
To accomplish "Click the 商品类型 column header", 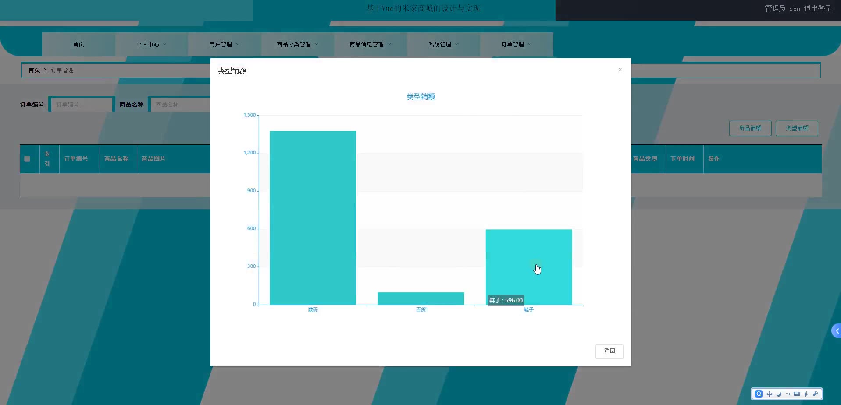I will pos(645,159).
